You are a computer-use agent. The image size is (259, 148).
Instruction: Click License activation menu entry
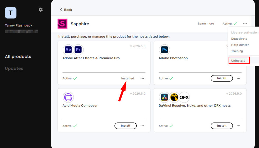tap(245, 33)
